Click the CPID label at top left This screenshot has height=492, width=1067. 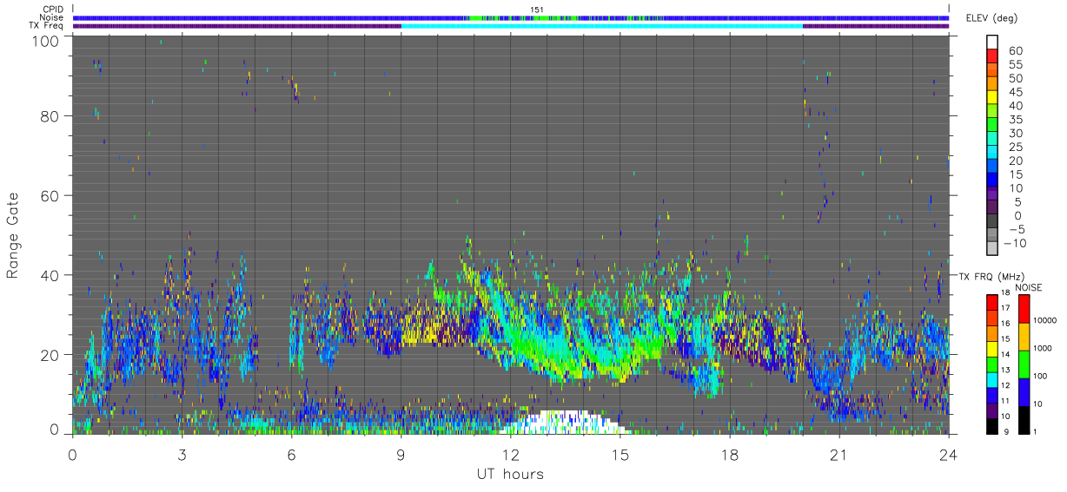coord(54,10)
